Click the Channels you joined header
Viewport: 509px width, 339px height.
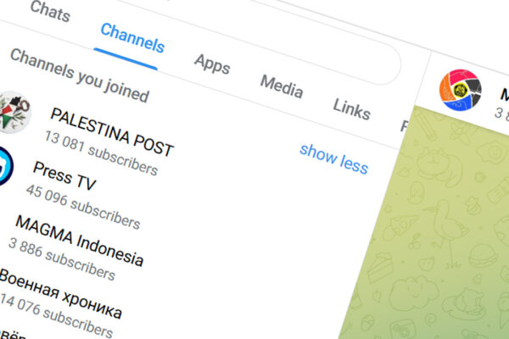tap(79, 75)
